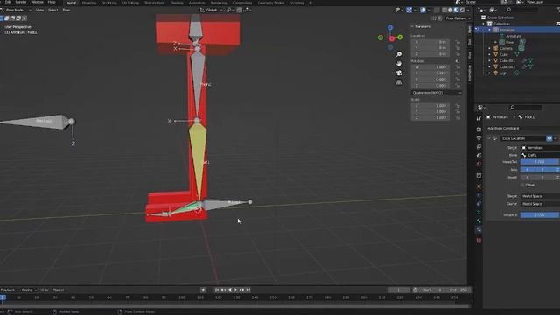Enable the Offset checkbox
This screenshot has height=315, width=560.
tap(522, 185)
